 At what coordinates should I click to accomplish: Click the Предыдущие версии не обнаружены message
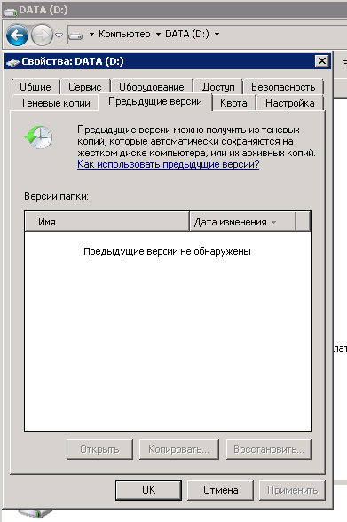tap(167, 251)
